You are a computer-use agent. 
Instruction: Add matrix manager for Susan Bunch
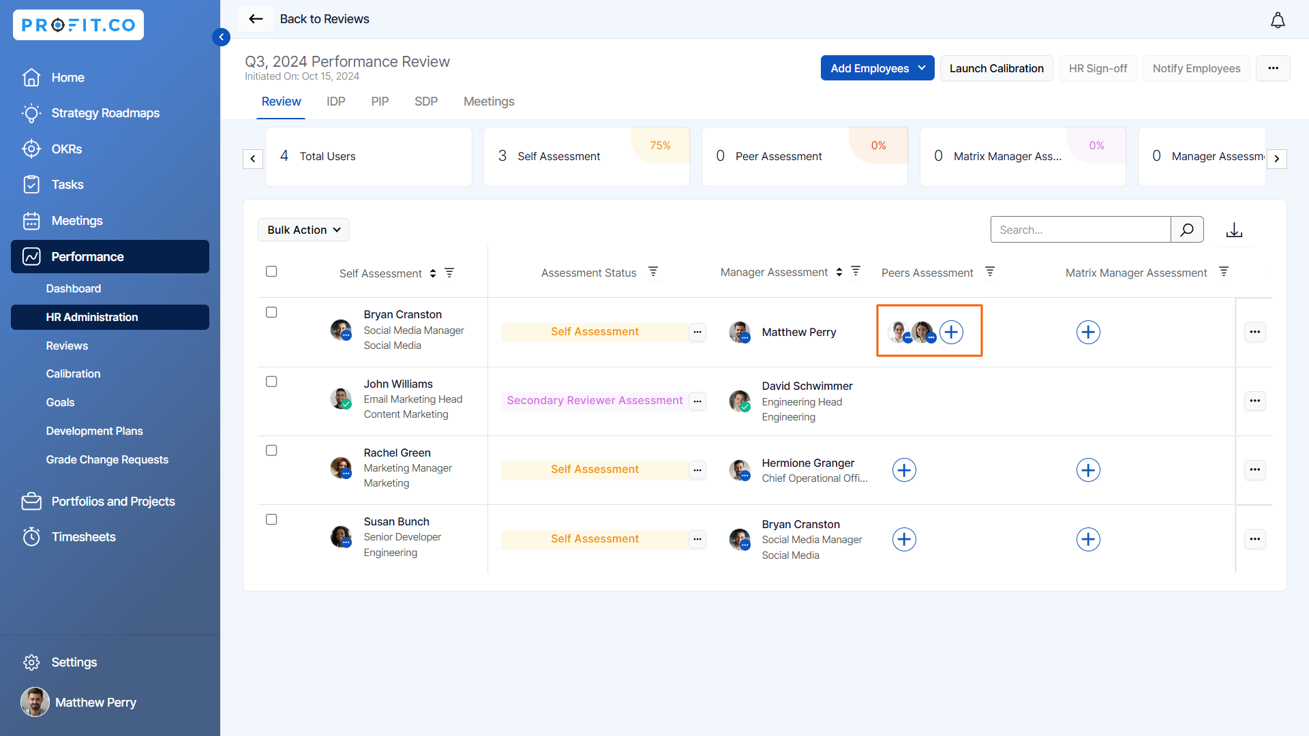pos(1088,540)
